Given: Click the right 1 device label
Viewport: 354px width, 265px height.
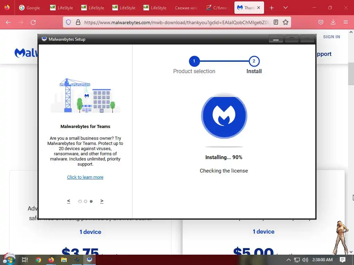Looking at the screenshot, I should coord(263,232).
